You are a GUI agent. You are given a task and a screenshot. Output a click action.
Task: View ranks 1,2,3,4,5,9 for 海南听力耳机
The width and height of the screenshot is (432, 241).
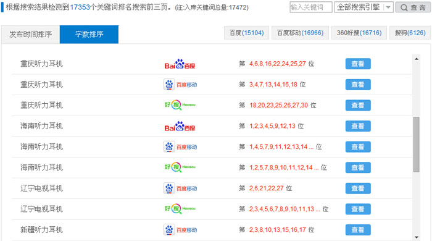(x=358, y=126)
